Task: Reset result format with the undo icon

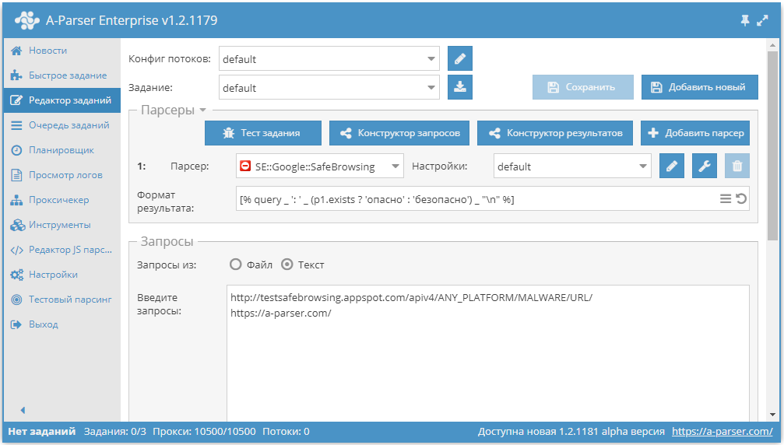Action: point(741,199)
